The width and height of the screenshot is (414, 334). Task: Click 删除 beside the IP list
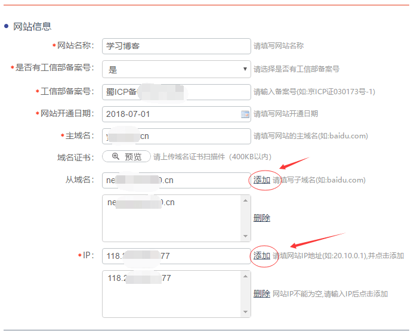click(262, 293)
